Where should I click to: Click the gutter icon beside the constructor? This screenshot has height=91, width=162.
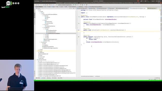[x=79, y=24]
